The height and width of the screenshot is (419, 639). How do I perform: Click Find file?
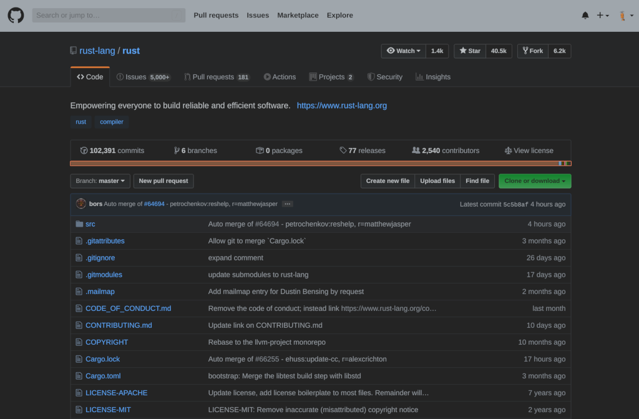pyautogui.click(x=477, y=180)
